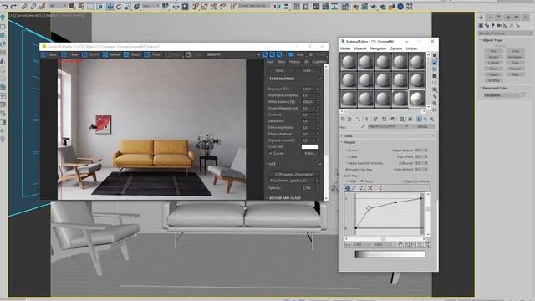Expand the BLOOM AND GLARE section

[267, 198]
